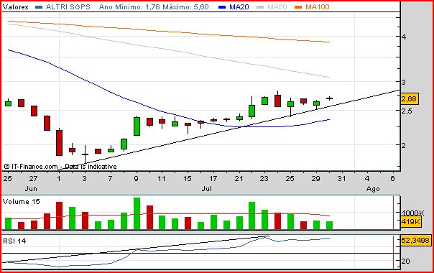434x273 pixels.
Task: Click the tall red candlestick above date 1
Action: pyautogui.click(x=59, y=142)
